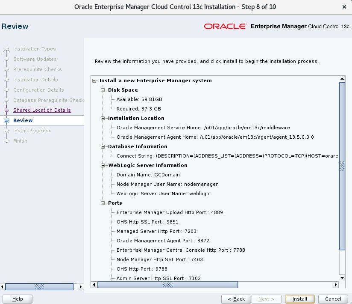Click the sidebar scroll-left arrow

point(2,287)
